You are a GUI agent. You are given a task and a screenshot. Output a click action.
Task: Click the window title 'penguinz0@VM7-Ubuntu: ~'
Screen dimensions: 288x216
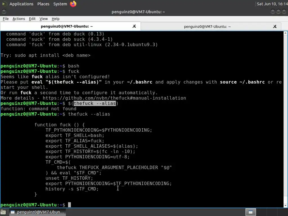pos(138,12)
